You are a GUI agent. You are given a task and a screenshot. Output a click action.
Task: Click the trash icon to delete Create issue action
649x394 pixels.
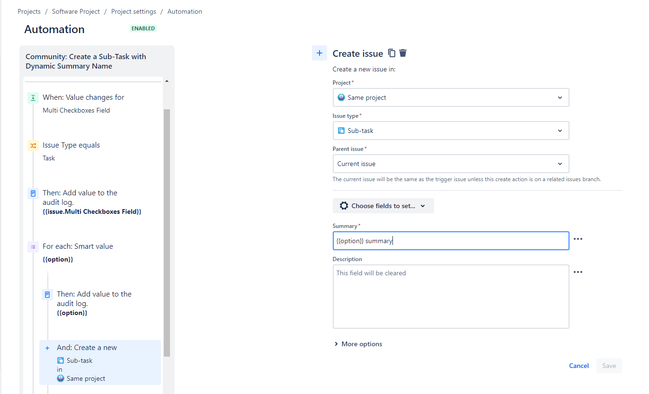(402, 53)
